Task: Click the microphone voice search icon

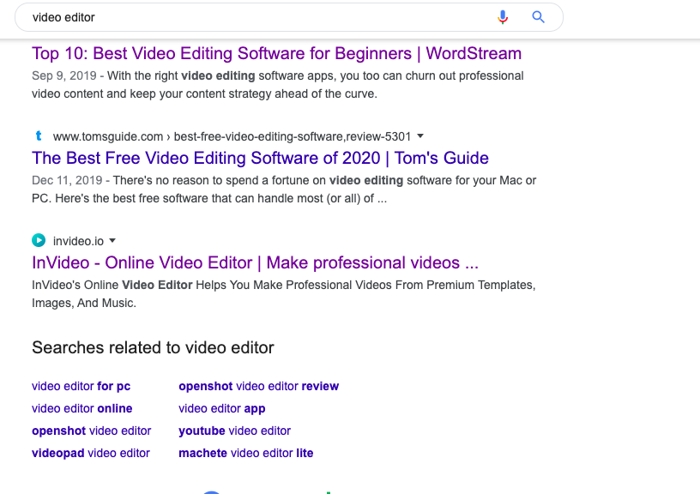Action: (x=503, y=17)
